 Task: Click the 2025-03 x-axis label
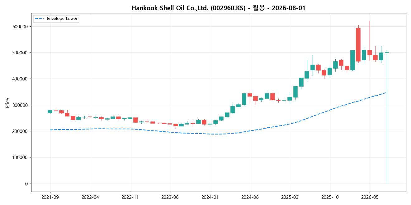pyautogui.click(x=290, y=197)
